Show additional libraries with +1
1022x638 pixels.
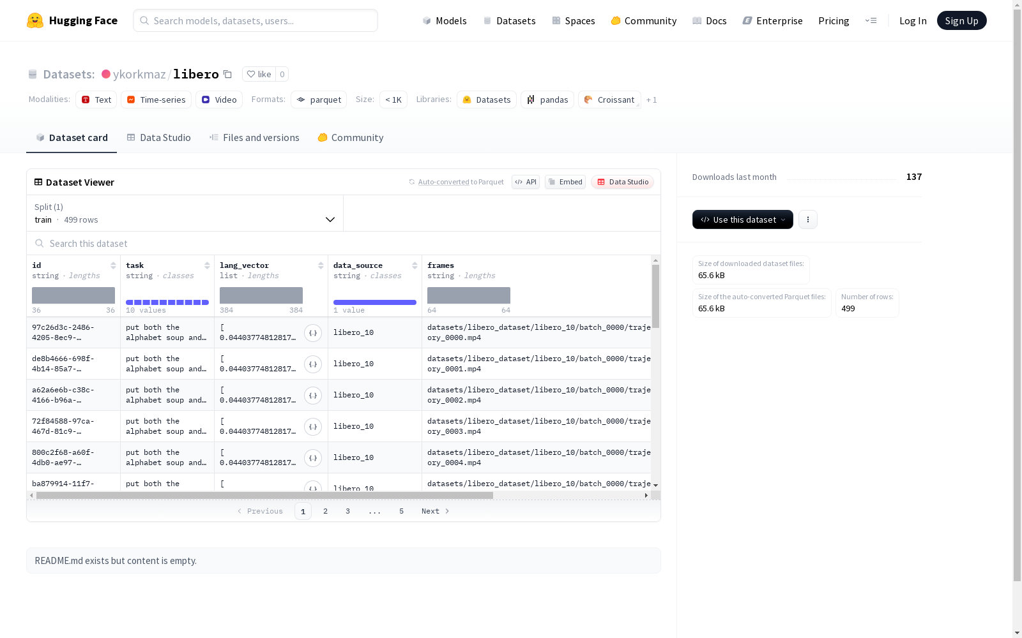coord(652,100)
